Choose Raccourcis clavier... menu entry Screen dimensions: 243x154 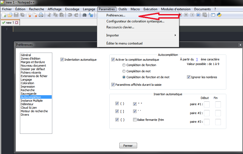point(138,27)
